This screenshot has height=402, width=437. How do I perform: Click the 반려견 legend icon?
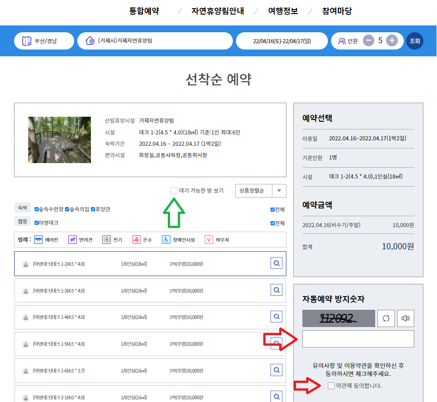[x=72, y=240]
